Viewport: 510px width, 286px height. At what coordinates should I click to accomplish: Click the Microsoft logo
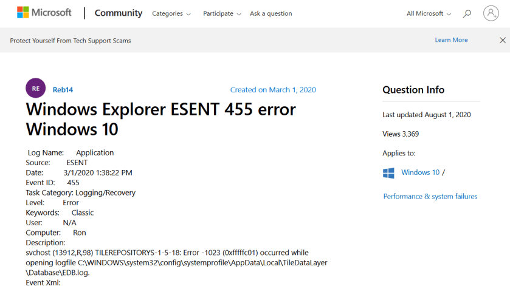(44, 13)
